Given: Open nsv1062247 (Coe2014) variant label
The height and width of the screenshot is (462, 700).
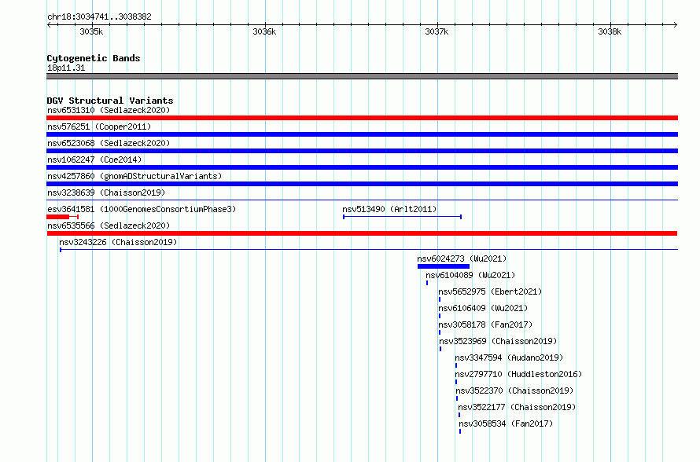Looking at the screenshot, I should click(94, 159).
